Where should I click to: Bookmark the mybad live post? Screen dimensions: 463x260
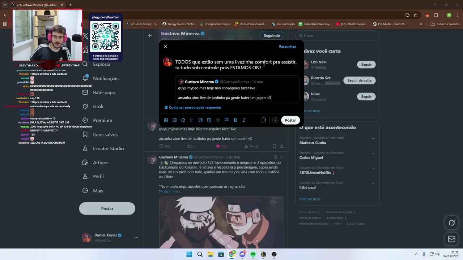275,146
